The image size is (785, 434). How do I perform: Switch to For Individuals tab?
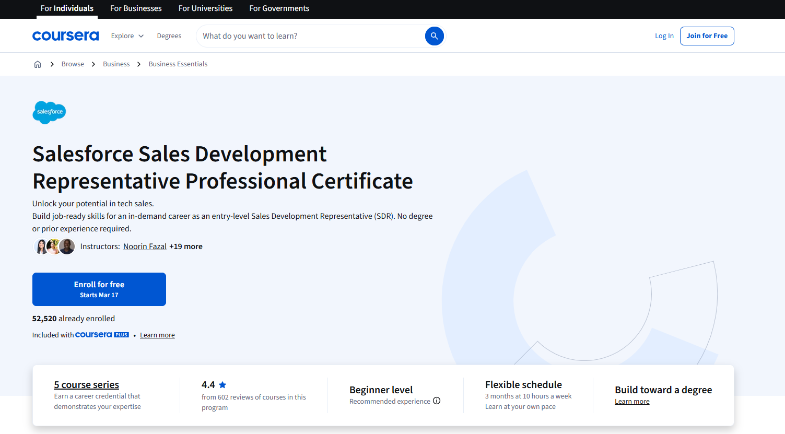coord(67,8)
